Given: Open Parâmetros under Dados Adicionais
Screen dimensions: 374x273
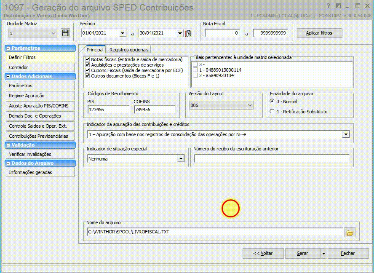Looking at the screenshot, I should click(40, 86).
